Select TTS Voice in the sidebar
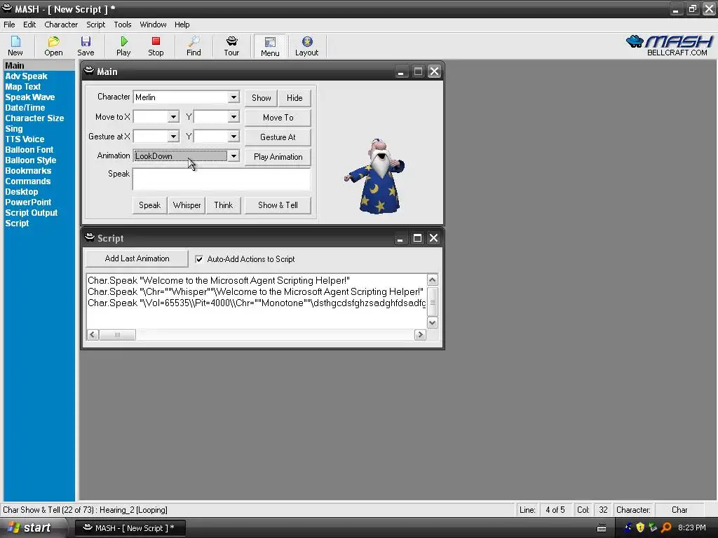Screen dimensions: 718x538 [x=25, y=139]
